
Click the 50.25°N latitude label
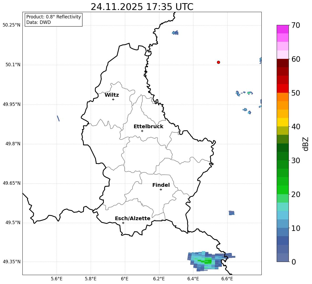click(12, 25)
